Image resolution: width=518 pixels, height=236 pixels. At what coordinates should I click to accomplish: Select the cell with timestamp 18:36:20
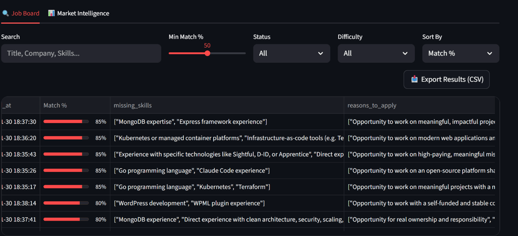[20, 138]
